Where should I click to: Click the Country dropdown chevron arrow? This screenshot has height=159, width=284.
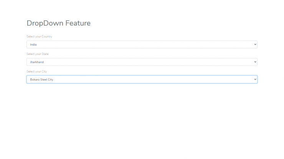[255, 45]
